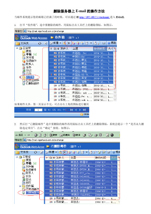This screenshot has height=214, width=151.
Task: Click the 搜索 button in the IE toolbar
Action: 53,135
